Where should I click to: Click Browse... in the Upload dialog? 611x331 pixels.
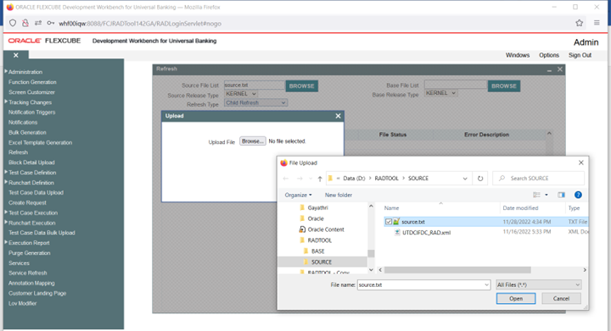(253, 141)
